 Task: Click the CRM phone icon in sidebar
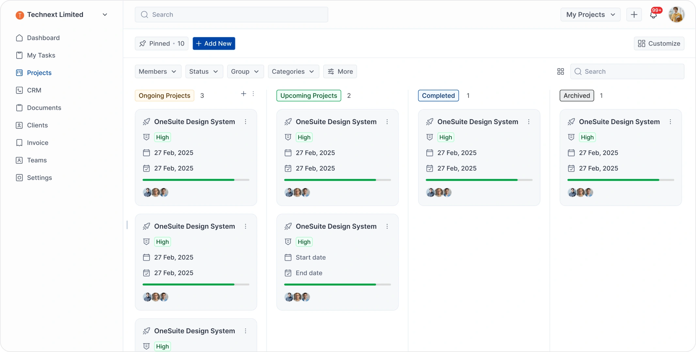(19, 90)
